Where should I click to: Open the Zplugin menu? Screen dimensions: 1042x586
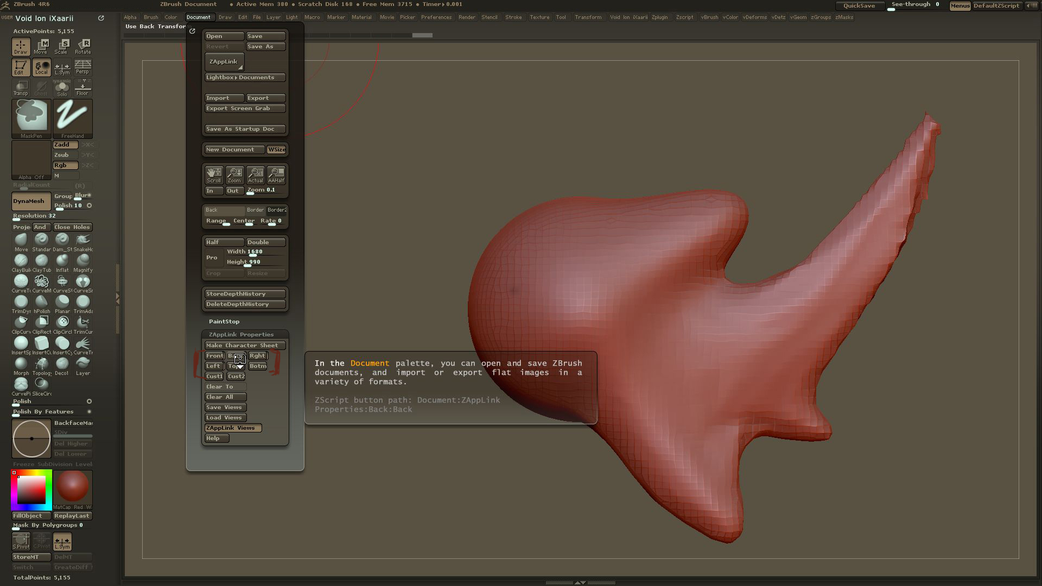coord(659,17)
